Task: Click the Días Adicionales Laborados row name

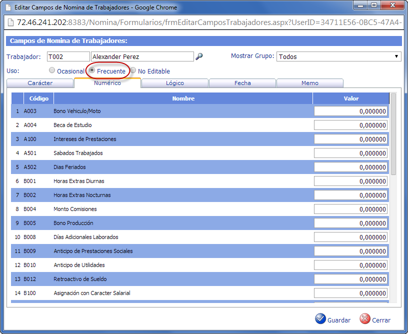Action: coord(86,237)
